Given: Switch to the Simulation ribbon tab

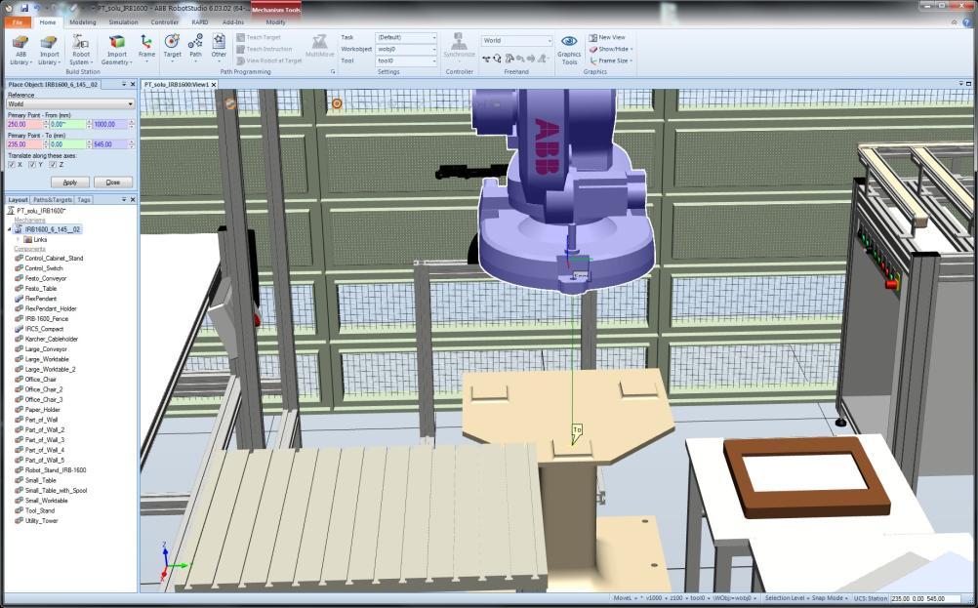Looking at the screenshot, I should coord(123,21).
